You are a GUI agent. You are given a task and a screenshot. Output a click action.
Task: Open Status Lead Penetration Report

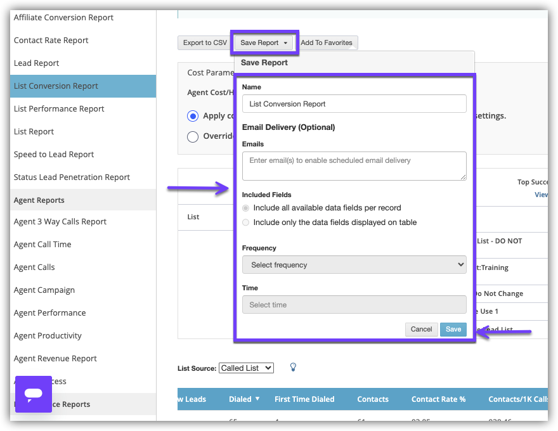pyautogui.click(x=72, y=177)
